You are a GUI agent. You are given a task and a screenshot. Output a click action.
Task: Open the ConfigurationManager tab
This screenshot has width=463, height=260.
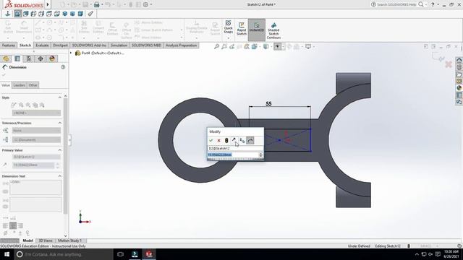[29, 58]
